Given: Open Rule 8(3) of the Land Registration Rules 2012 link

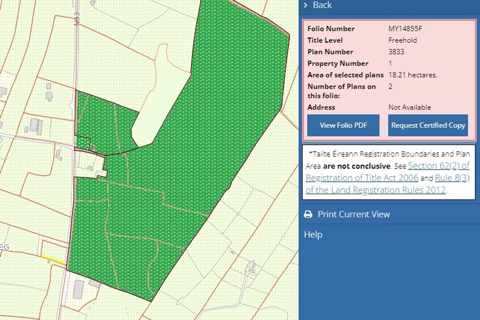Looking at the screenshot, I should (x=388, y=184).
